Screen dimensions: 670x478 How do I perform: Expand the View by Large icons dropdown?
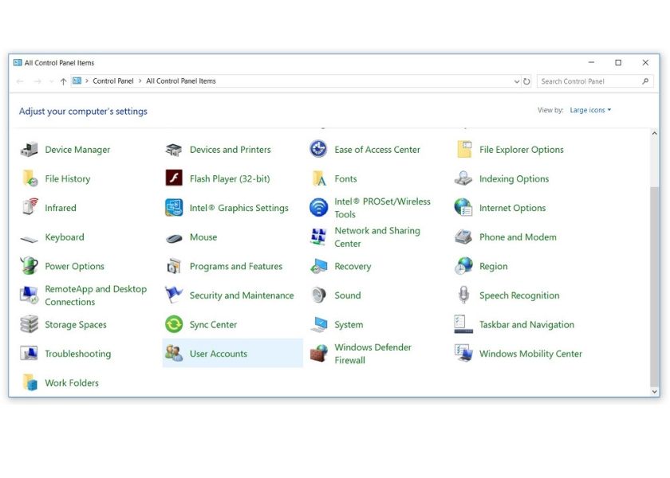point(590,111)
